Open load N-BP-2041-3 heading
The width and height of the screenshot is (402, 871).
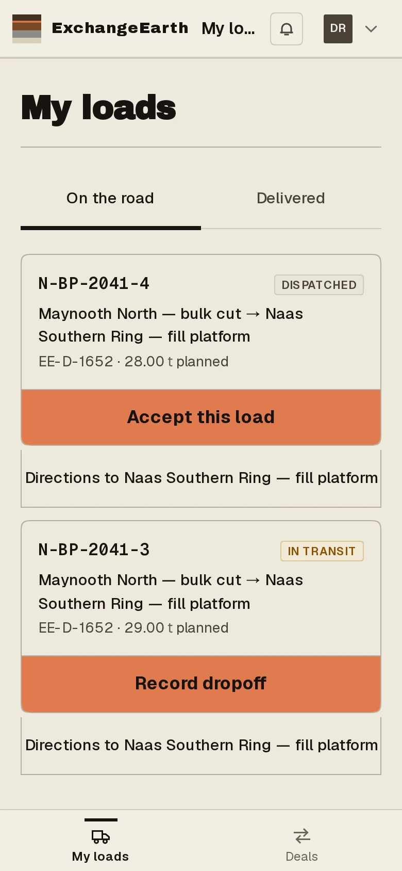94,550
